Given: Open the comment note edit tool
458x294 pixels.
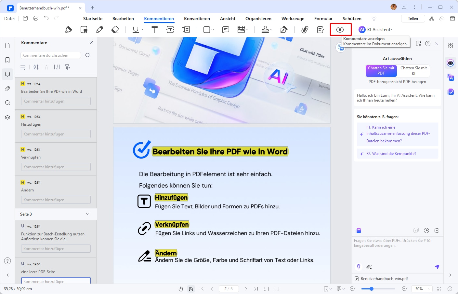Looking at the screenshot, I should coord(321,30).
